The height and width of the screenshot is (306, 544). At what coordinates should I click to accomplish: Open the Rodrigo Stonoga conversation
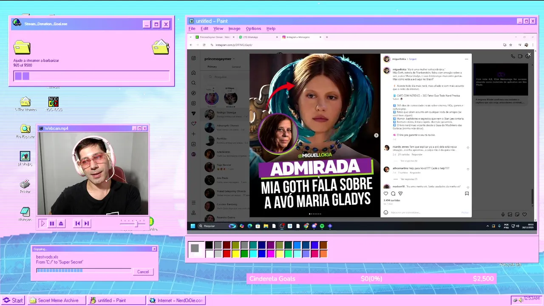click(226, 114)
